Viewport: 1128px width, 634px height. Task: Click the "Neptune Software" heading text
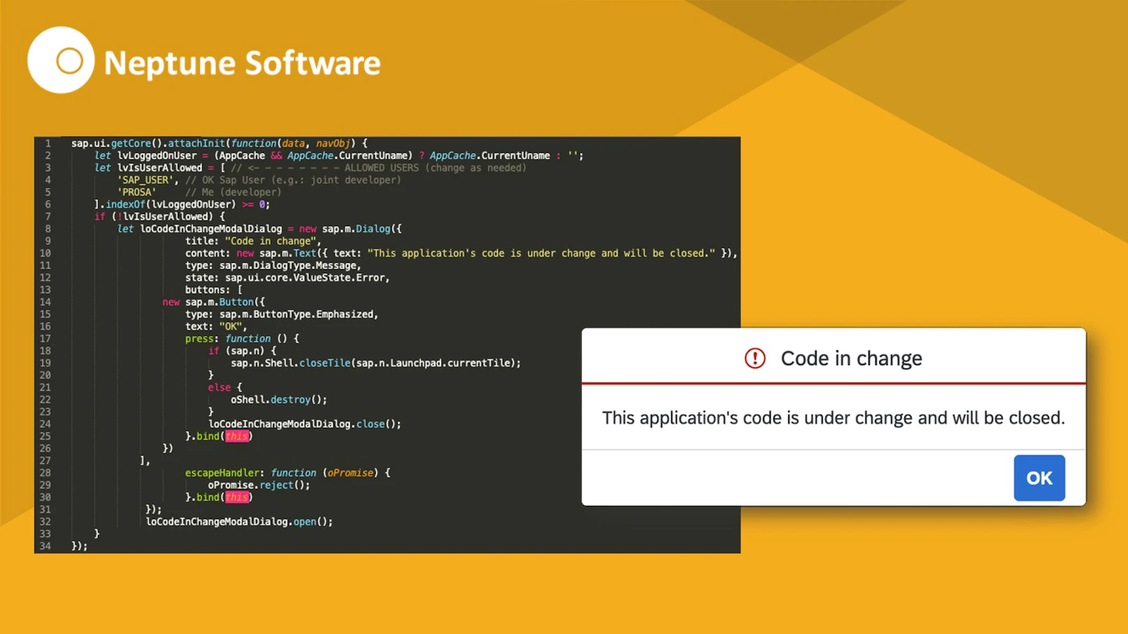pos(243,63)
